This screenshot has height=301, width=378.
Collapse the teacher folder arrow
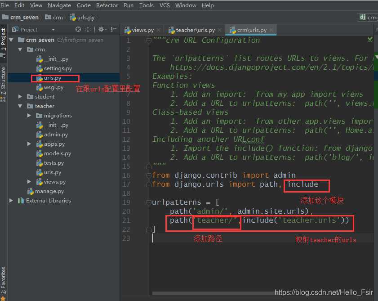click(20, 106)
